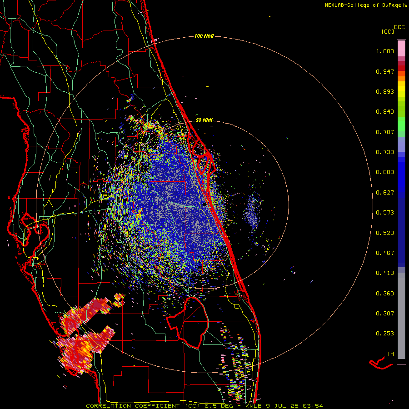Click the [CC] label above the color bar
The image size is (409, 409).
[x=388, y=31]
